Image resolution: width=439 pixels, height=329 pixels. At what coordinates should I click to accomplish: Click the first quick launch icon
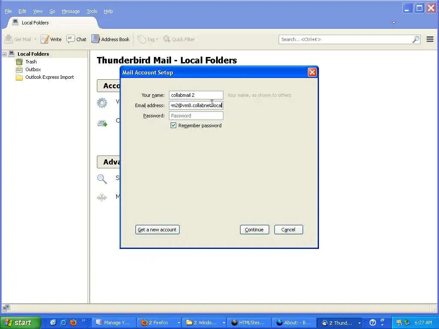(x=53, y=323)
